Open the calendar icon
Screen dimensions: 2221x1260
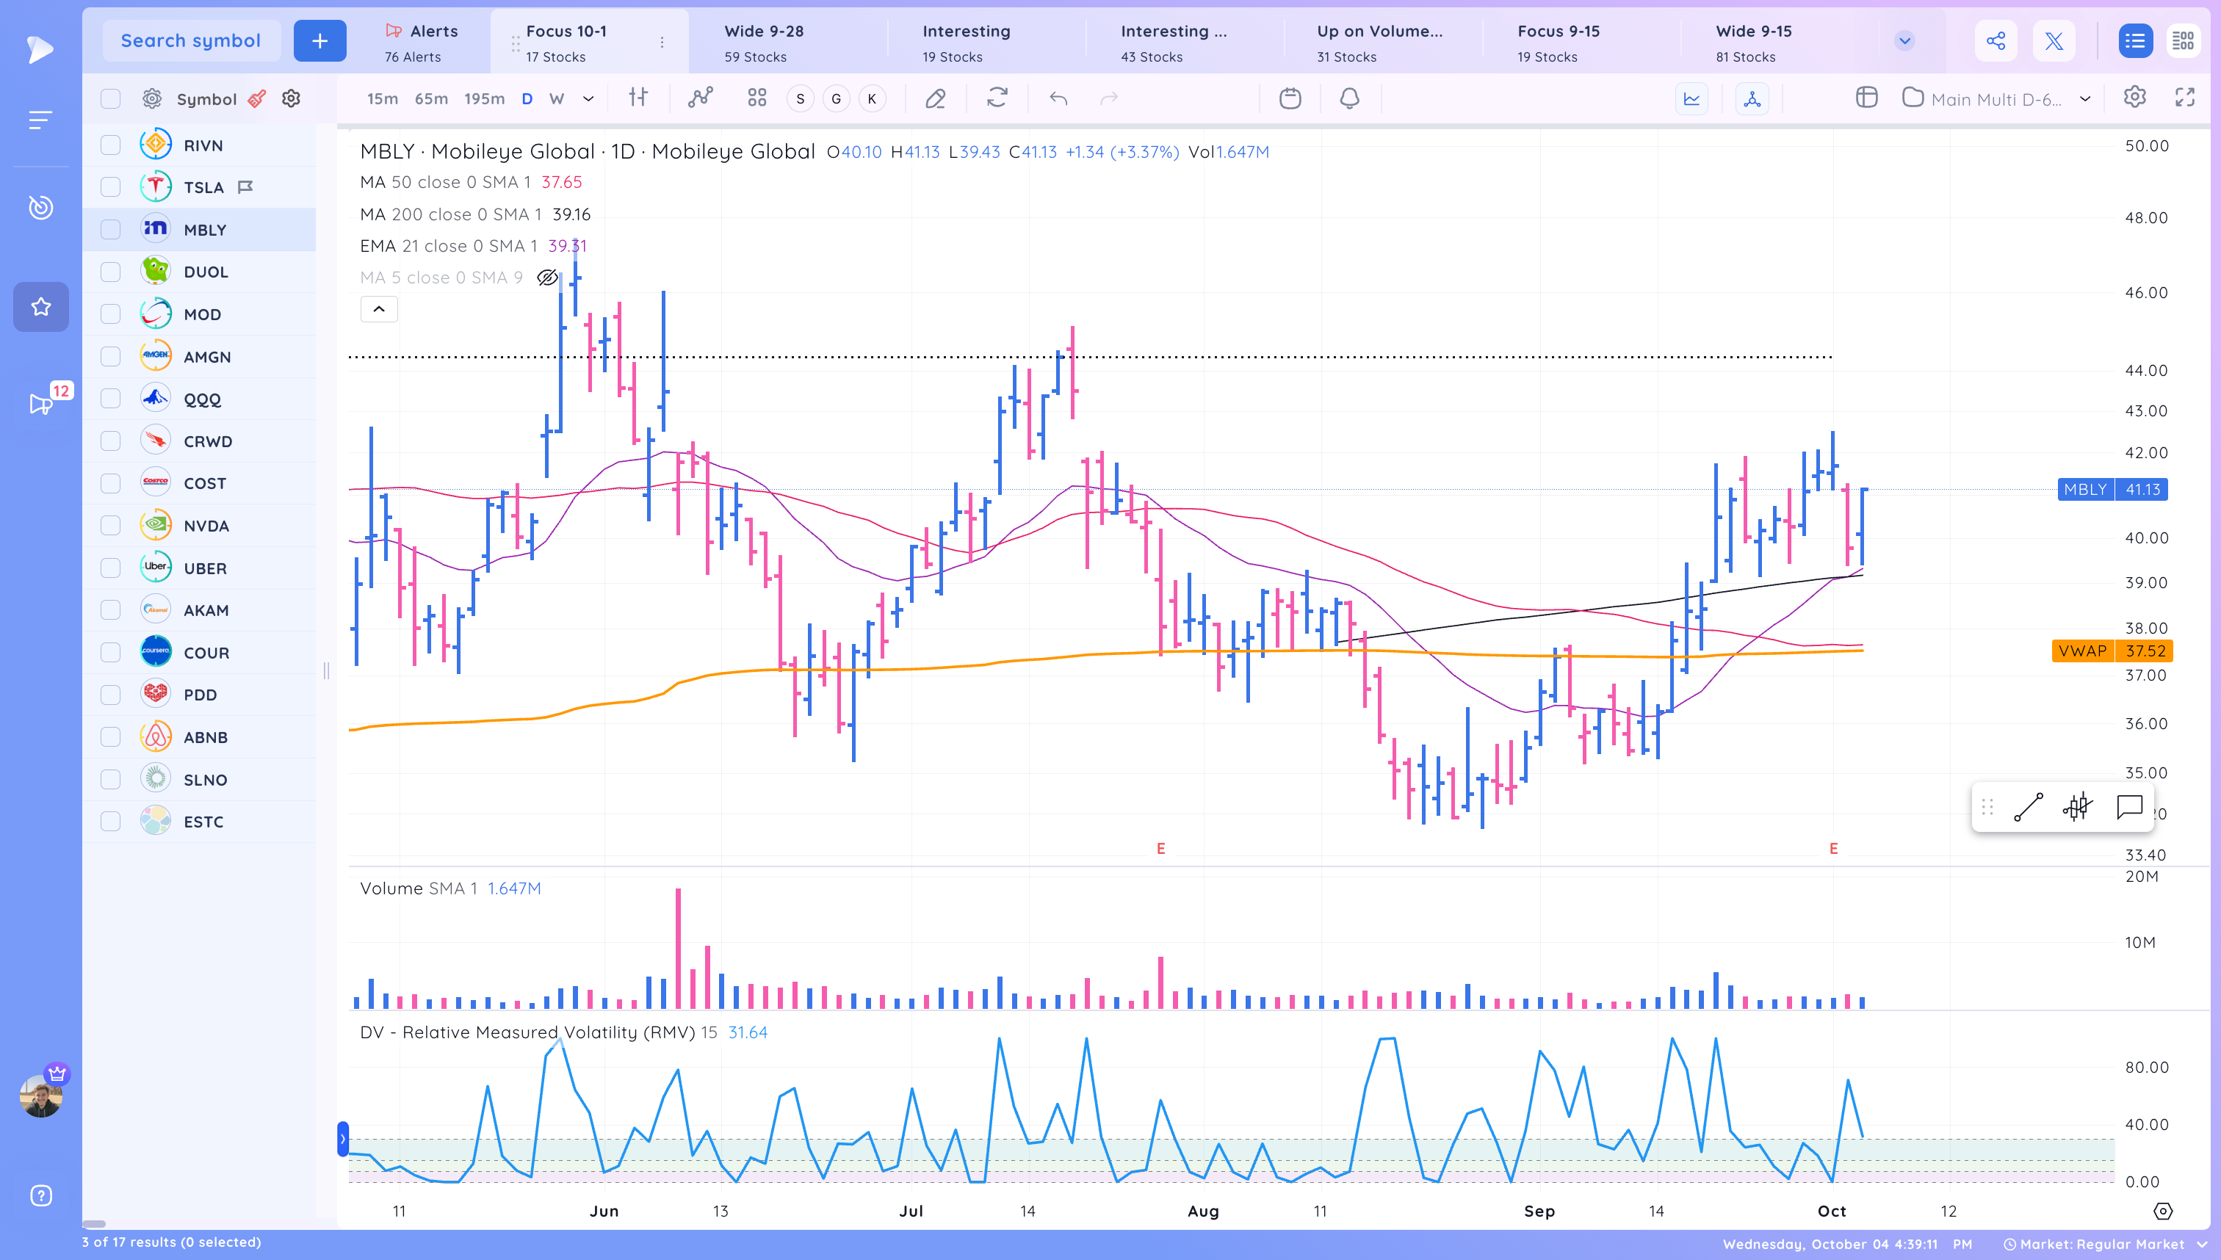[1290, 98]
